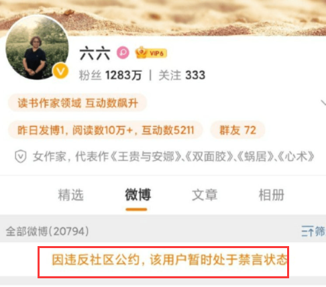Expand the chevron next to 读书作家领域

(x=323, y=103)
